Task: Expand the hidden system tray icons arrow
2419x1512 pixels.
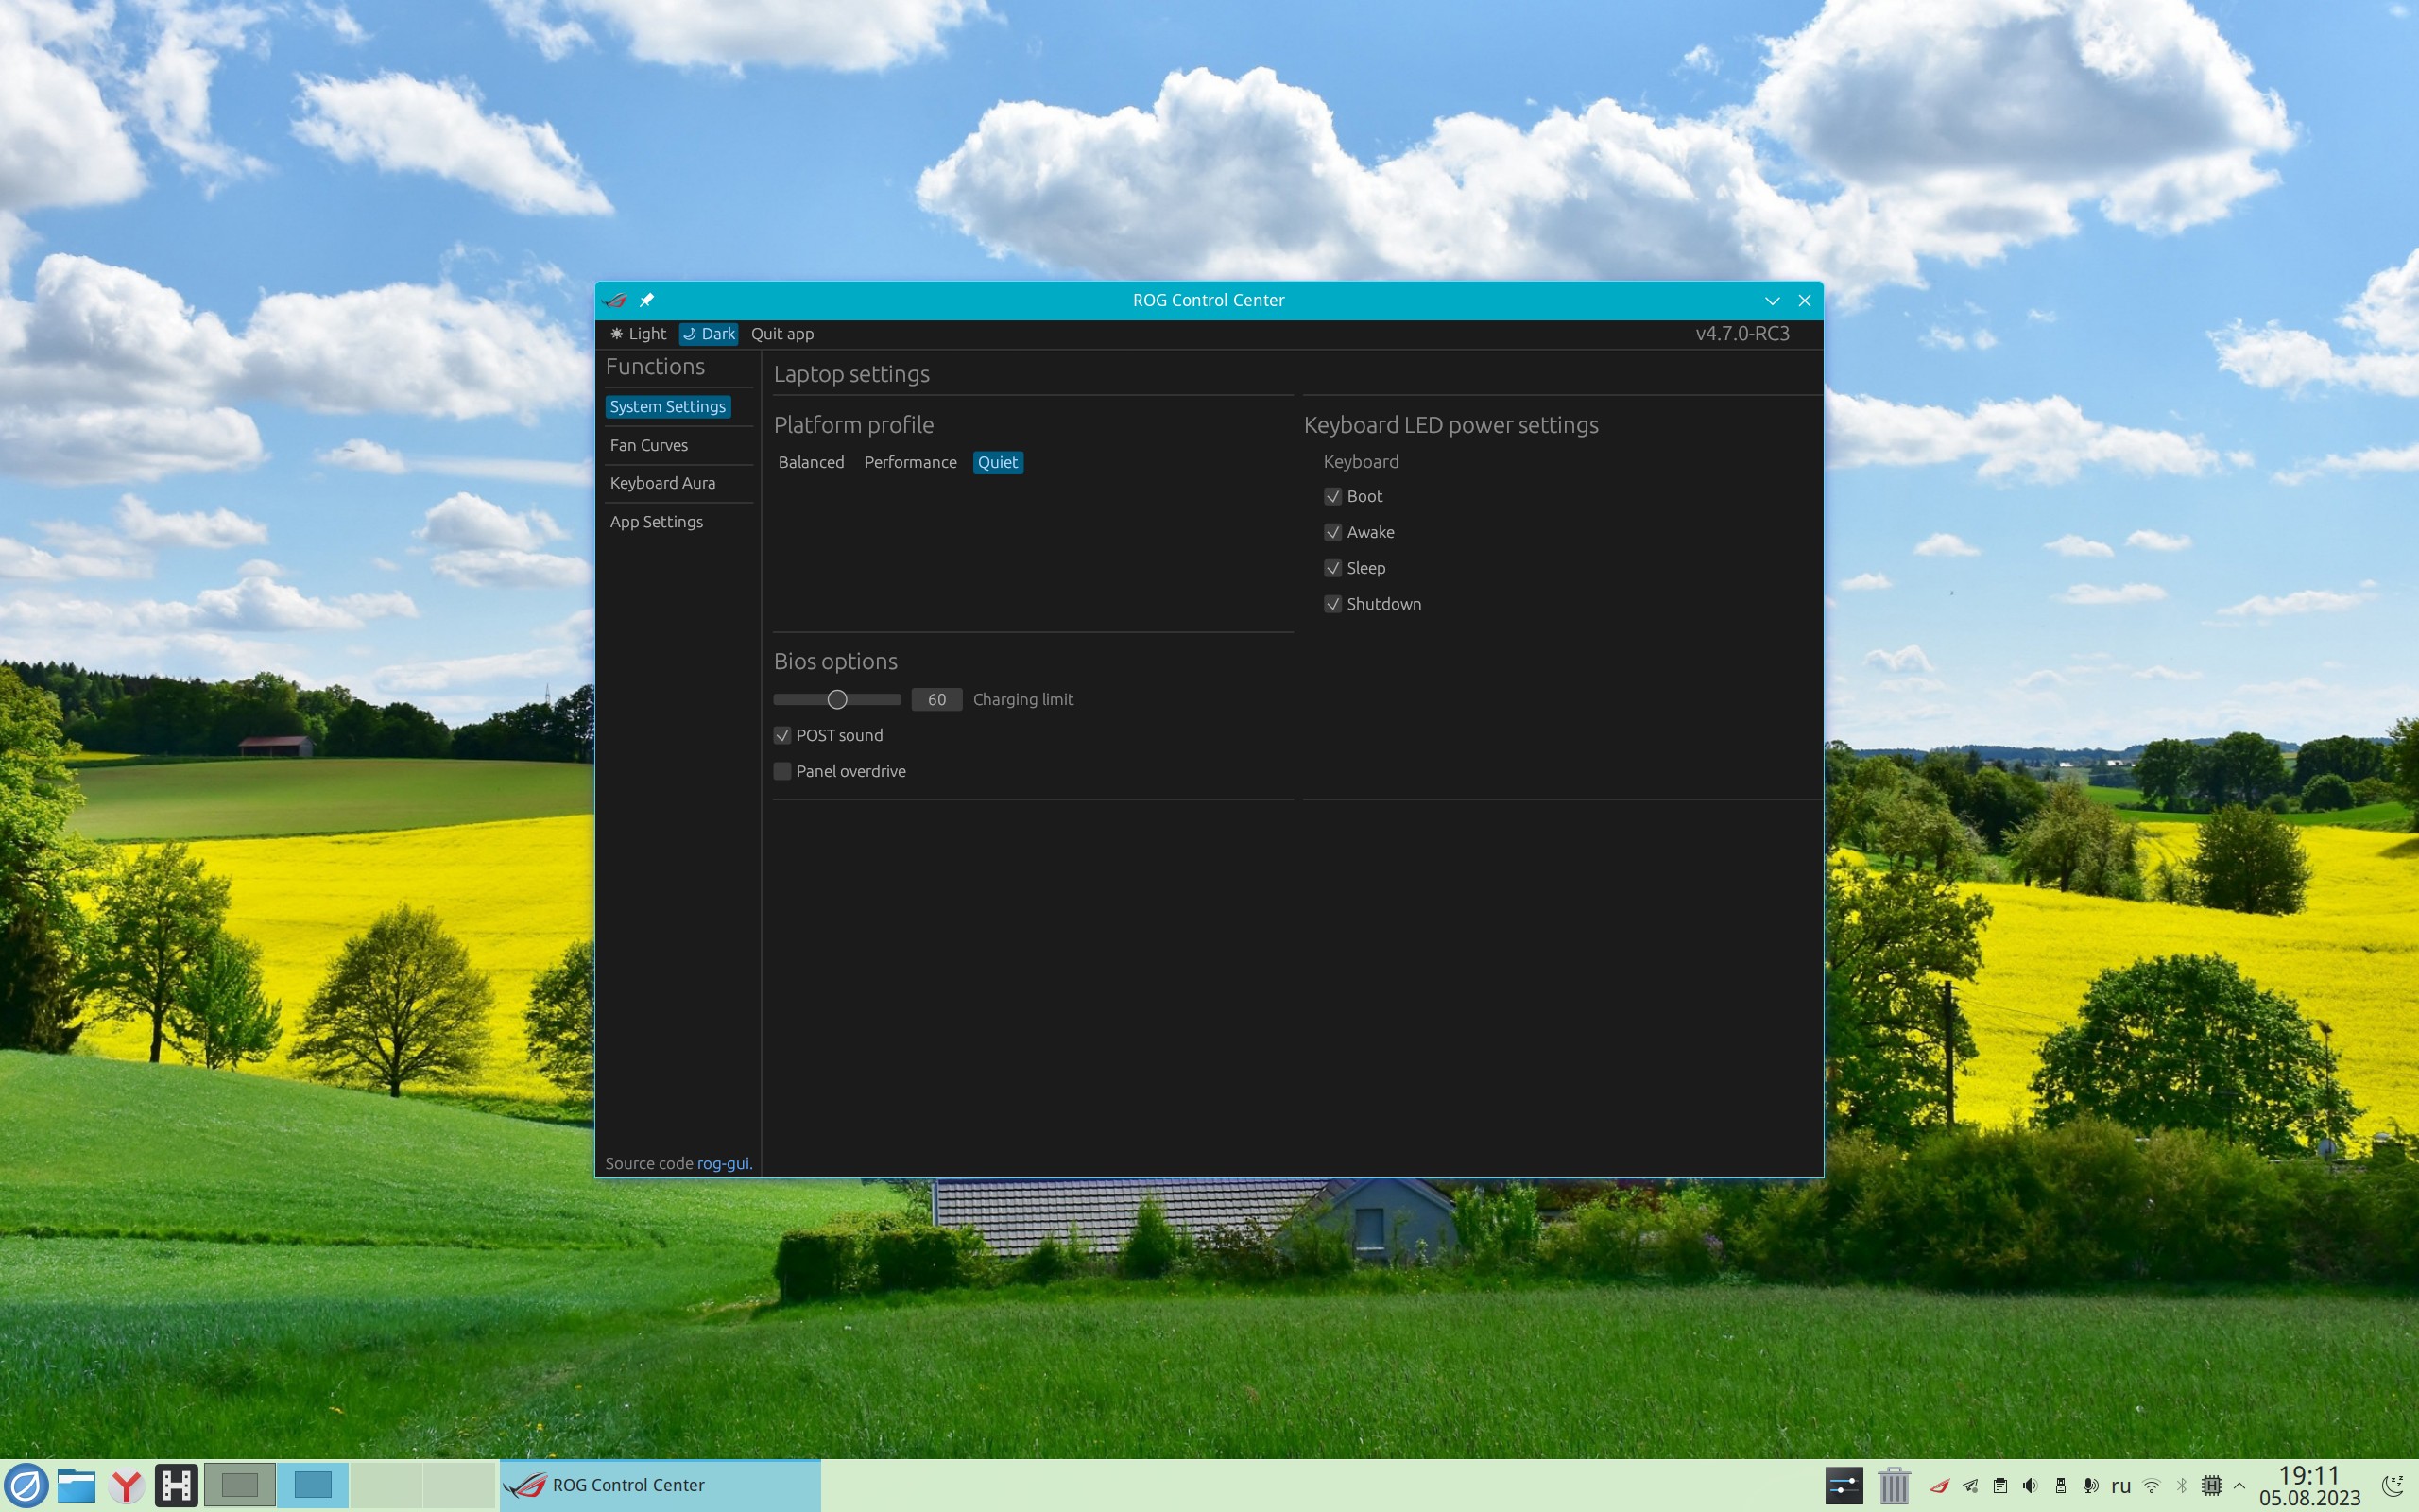Action: (x=2240, y=1485)
